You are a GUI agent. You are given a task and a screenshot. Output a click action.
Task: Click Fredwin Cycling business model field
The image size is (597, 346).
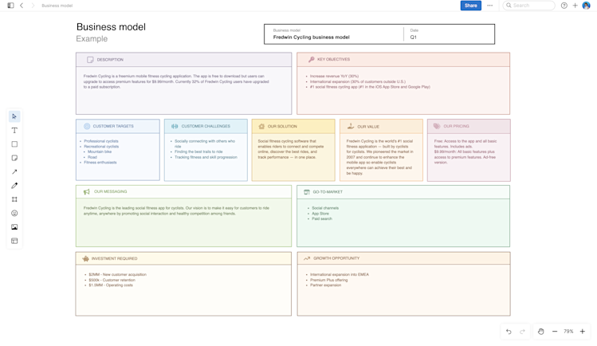click(x=311, y=37)
